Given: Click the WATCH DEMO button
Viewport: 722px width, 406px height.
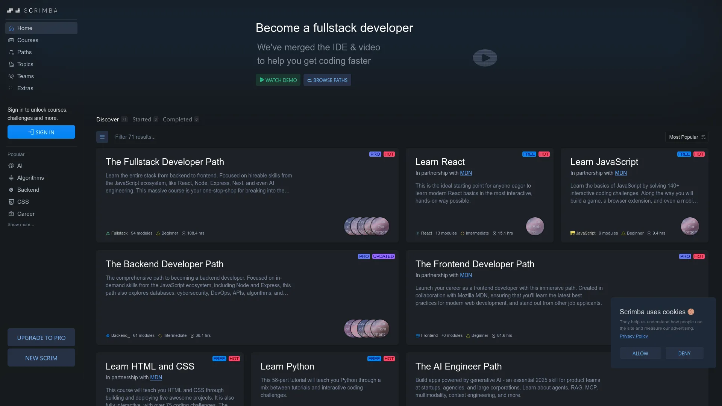Looking at the screenshot, I should pyautogui.click(x=278, y=80).
